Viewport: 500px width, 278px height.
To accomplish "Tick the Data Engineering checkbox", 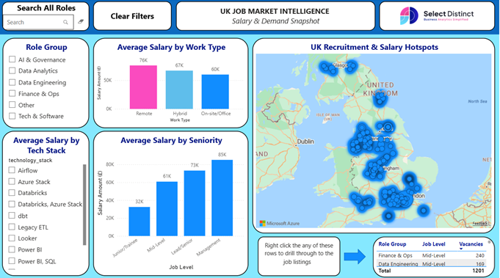I will (12, 82).
